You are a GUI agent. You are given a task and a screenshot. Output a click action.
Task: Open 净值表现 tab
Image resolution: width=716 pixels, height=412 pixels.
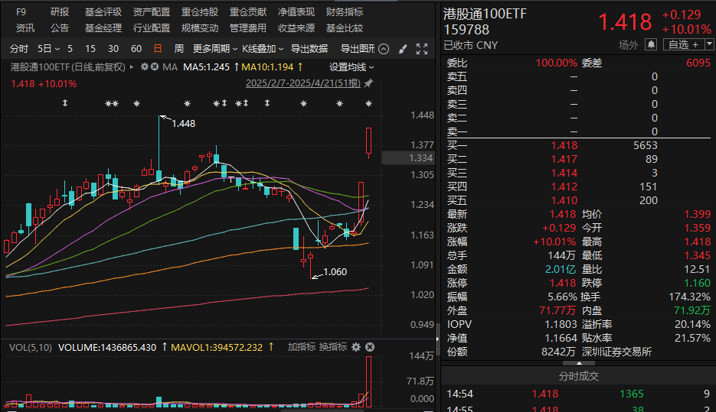pyautogui.click(x=296, y=12)
